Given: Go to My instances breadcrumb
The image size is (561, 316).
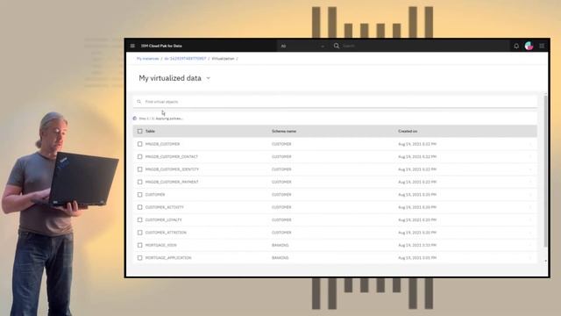Looking at the screenshot, I should (148, 59).
